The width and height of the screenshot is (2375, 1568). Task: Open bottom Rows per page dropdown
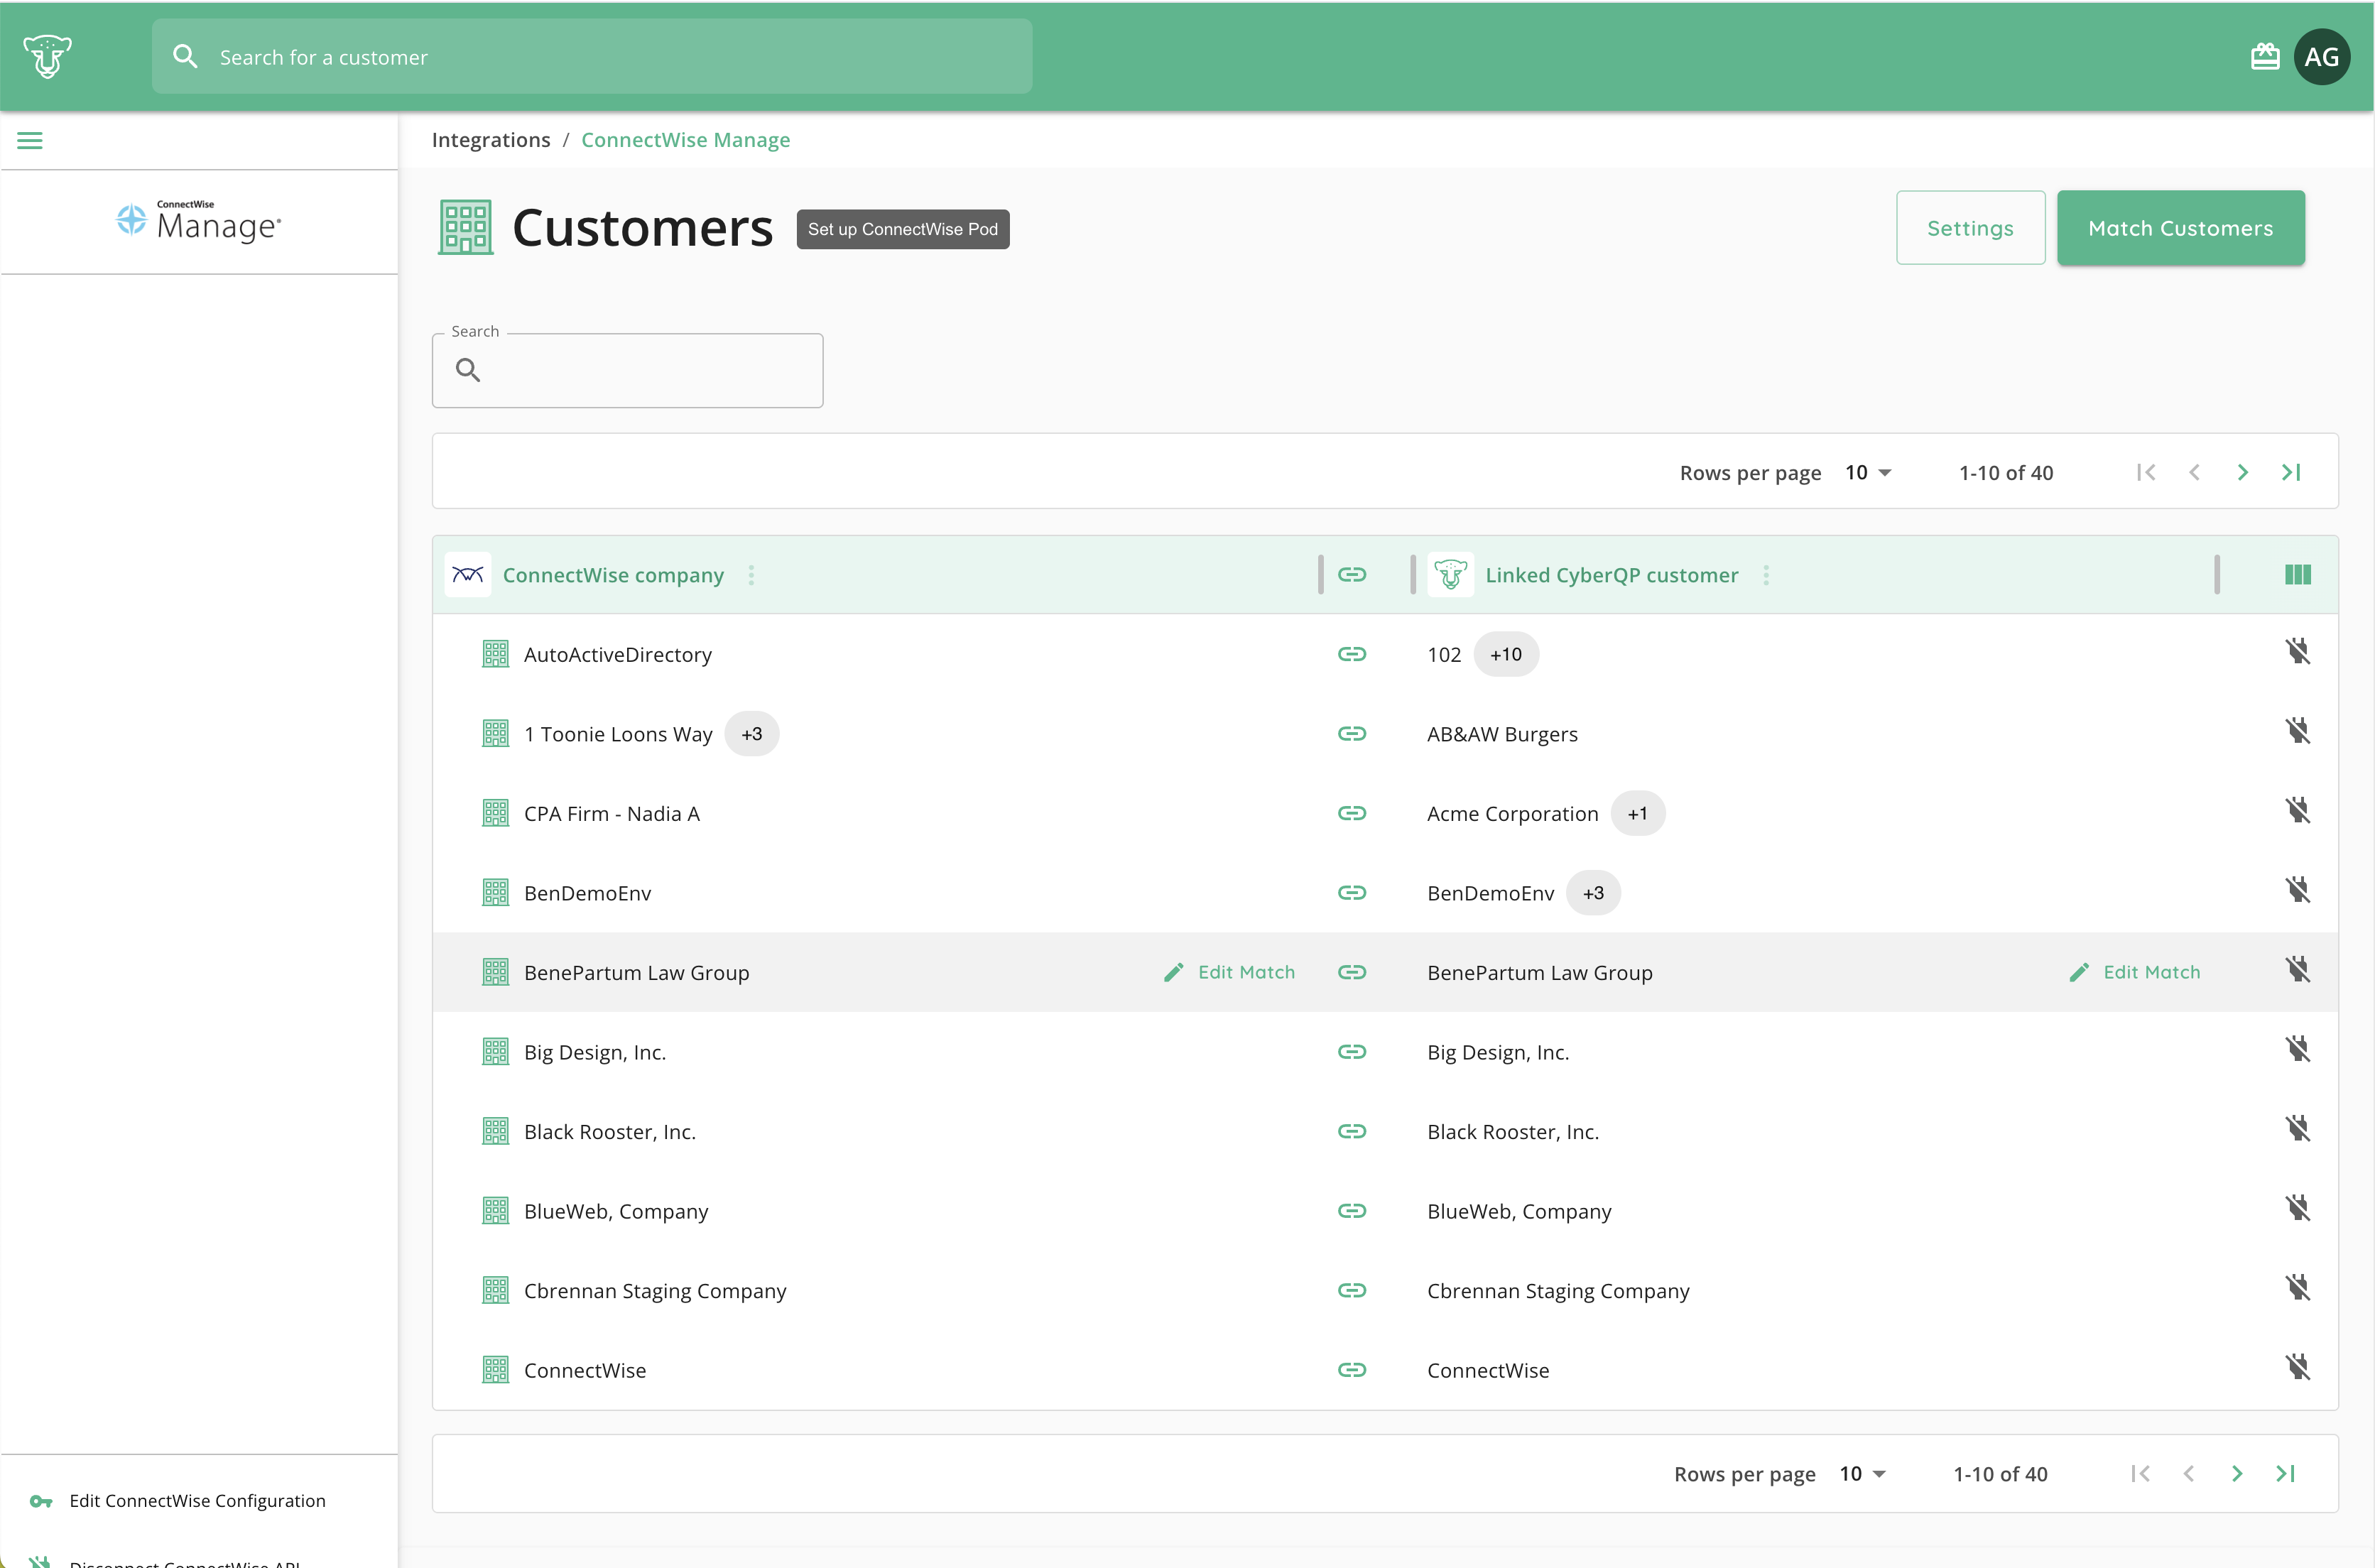tap(1862, 1474)
